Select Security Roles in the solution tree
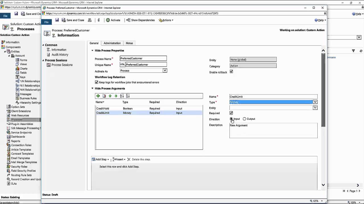Screen dimensions: 364x204 [19, 167]
